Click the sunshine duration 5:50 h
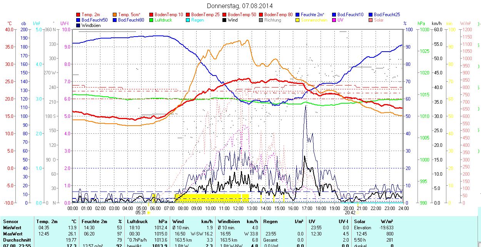This screenshot has height=247, width=481. pos(361,240)
